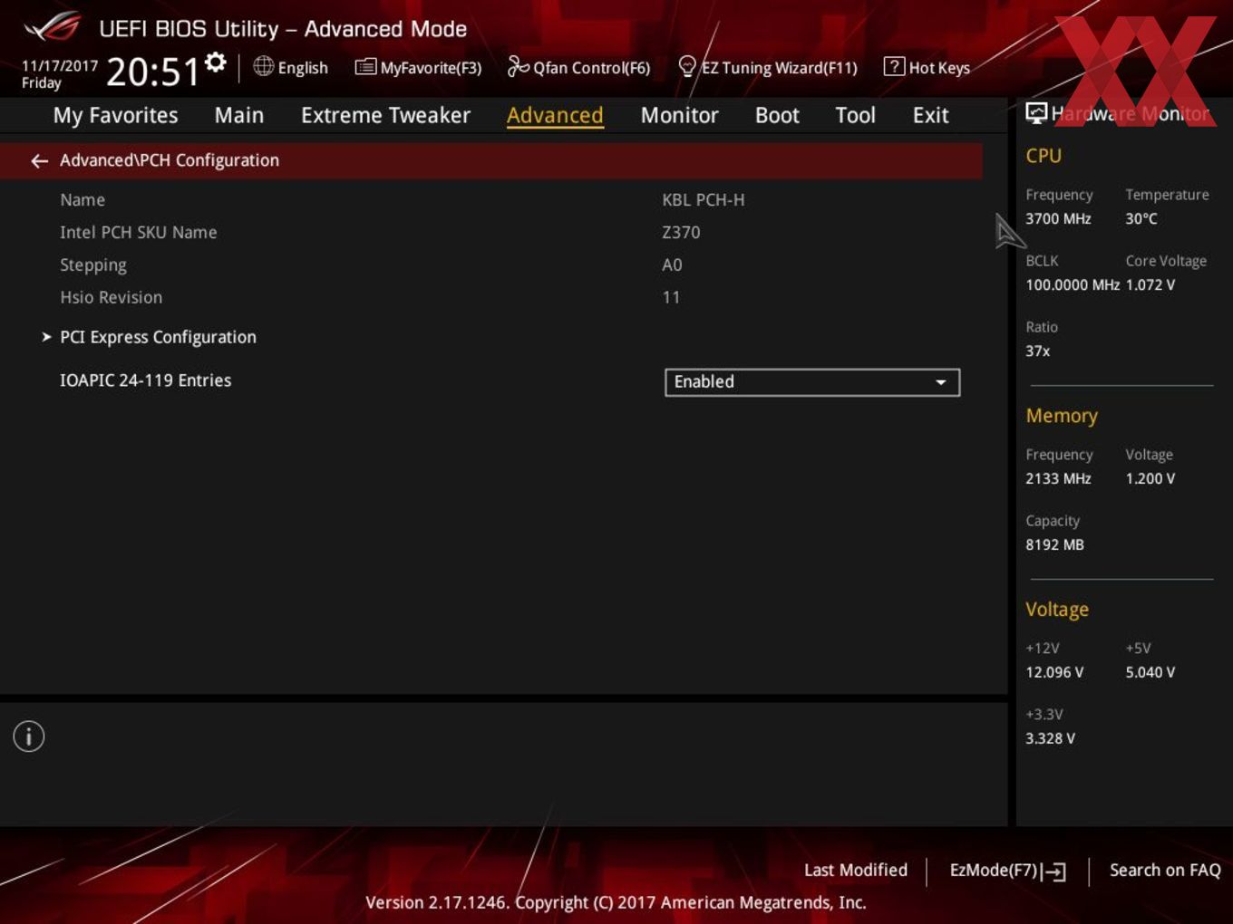The width and height of the screenshot is (1233, 924).
Task: Switch to the Main tab
Action: 239,115
